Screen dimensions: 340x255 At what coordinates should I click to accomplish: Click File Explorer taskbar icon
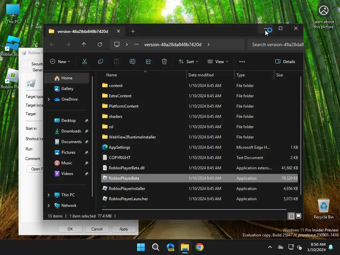coord(185,247)
